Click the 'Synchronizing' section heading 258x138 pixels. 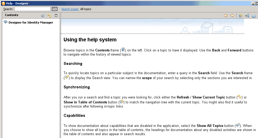tap(77, 87)
